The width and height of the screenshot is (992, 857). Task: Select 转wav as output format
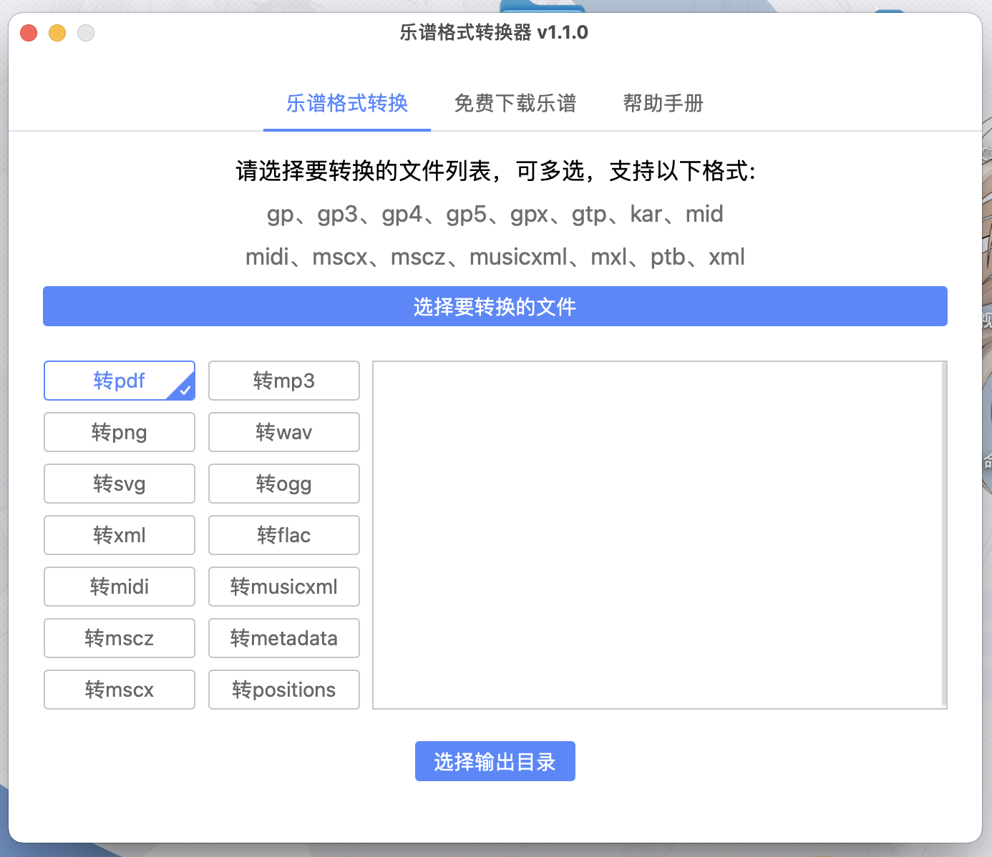(x=283, y=432)
